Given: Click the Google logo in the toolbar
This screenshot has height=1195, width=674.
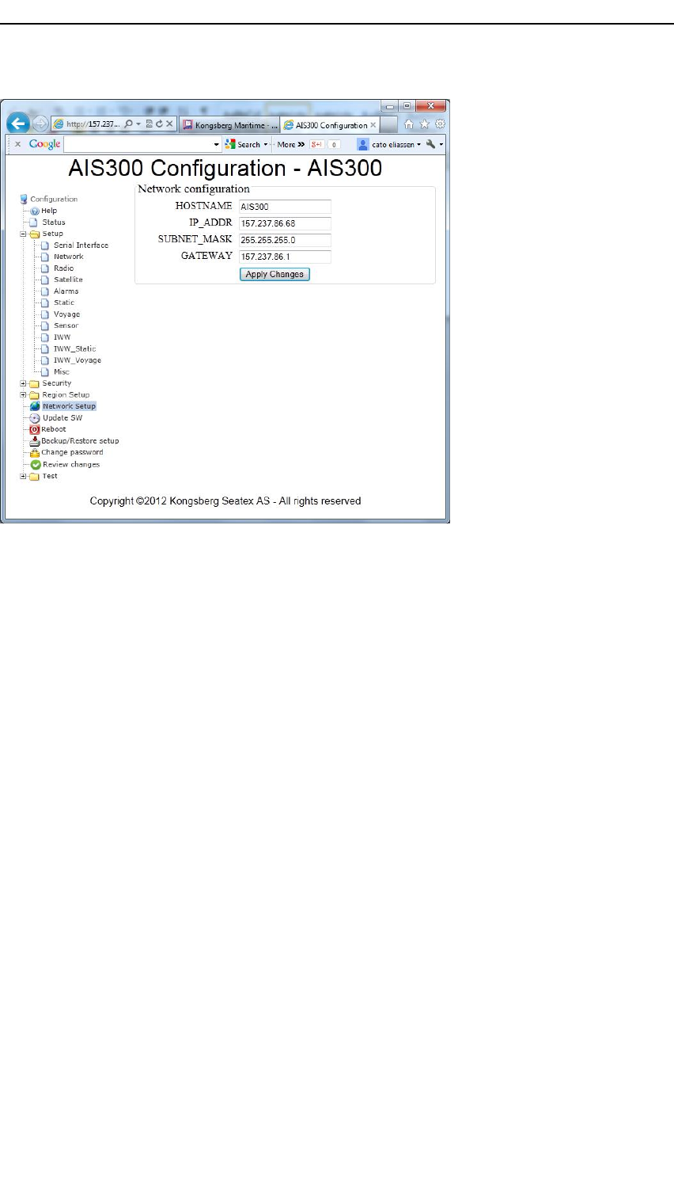Looking at the screenshot, I should point(44,144).
